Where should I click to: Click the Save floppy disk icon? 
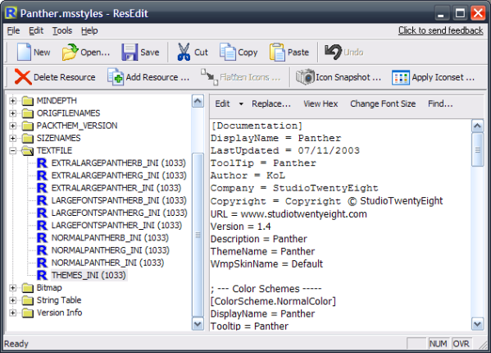pyautogui.click(x=130, y=52)
